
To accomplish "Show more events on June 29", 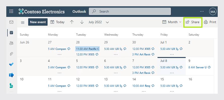I will coord(116,54).
